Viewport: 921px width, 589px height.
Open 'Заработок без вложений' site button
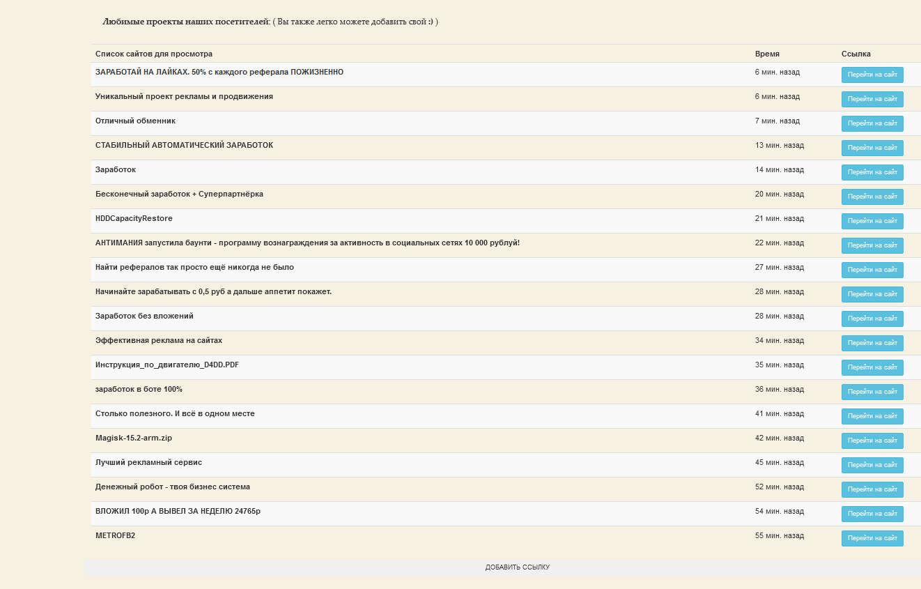872,319
